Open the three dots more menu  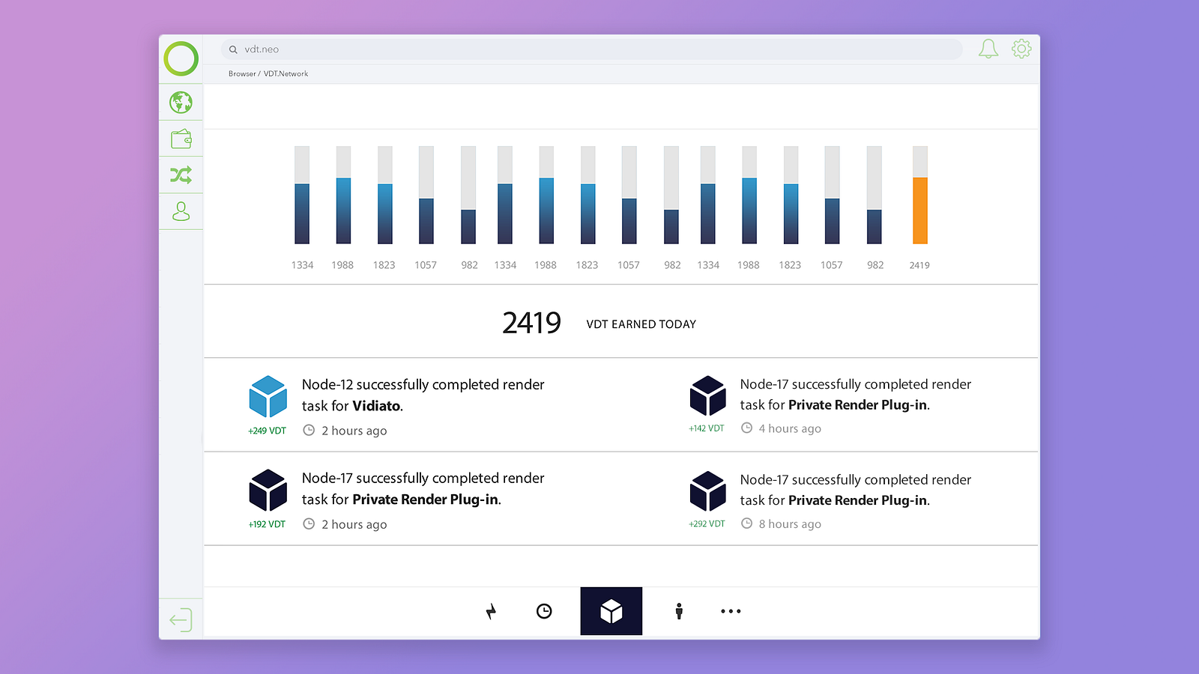731,611
